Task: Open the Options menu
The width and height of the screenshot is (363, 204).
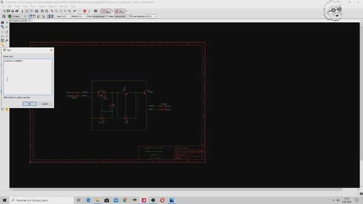Action: click(52, 6)
